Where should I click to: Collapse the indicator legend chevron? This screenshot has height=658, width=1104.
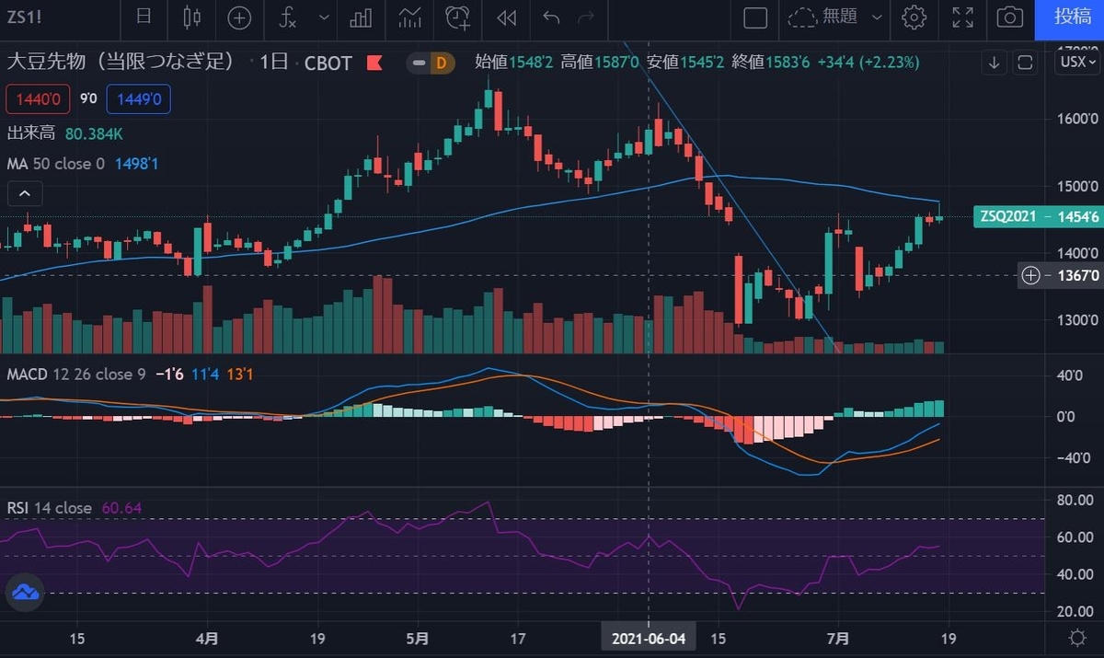coord(25,194)
